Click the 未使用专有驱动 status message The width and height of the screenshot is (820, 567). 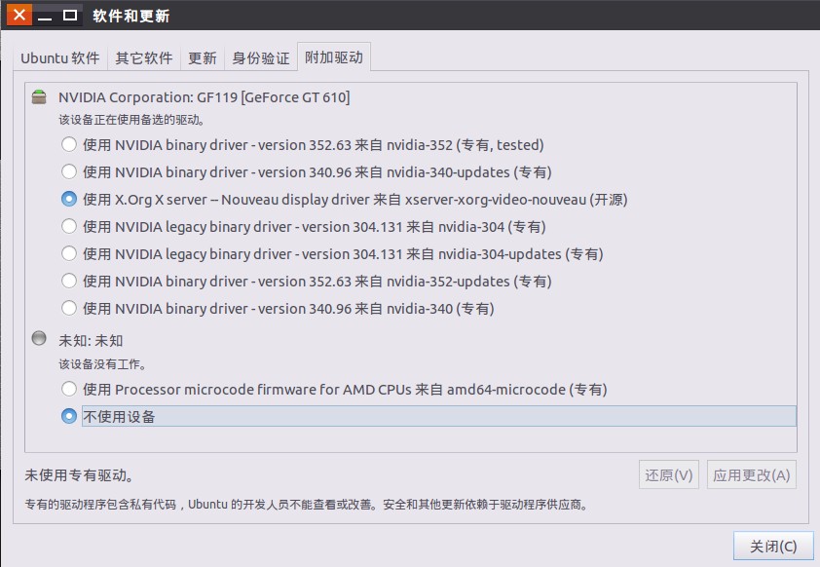80,475
